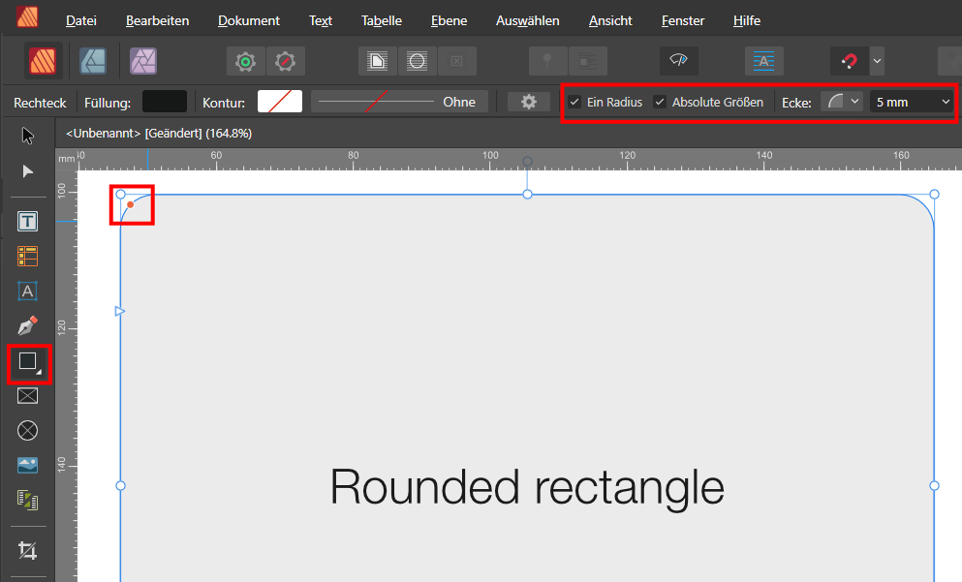Click the left middle selection handle
This screenshot has height=582, width=962.
[120, 486]
